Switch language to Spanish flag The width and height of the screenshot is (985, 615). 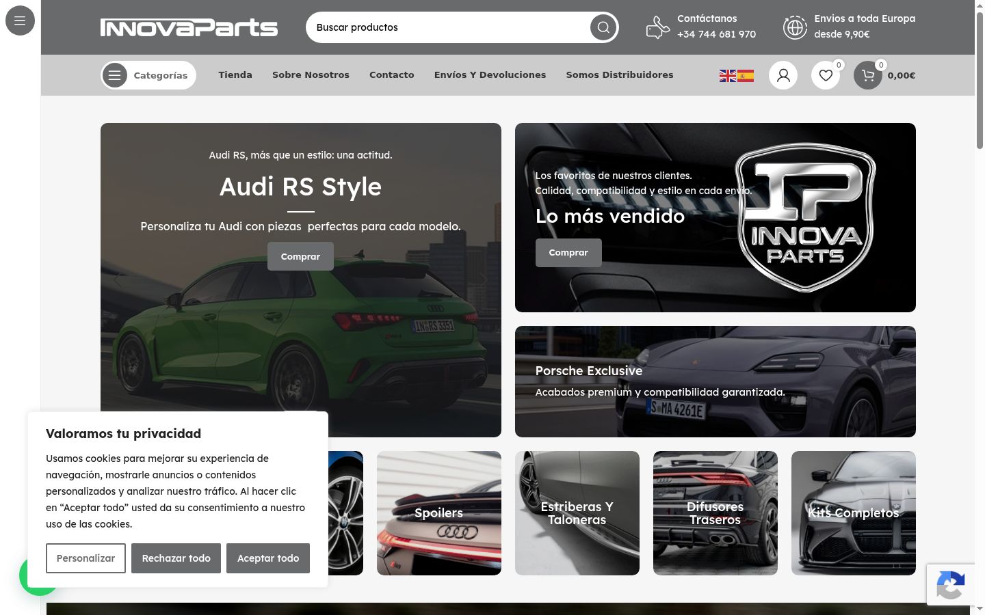746,76
